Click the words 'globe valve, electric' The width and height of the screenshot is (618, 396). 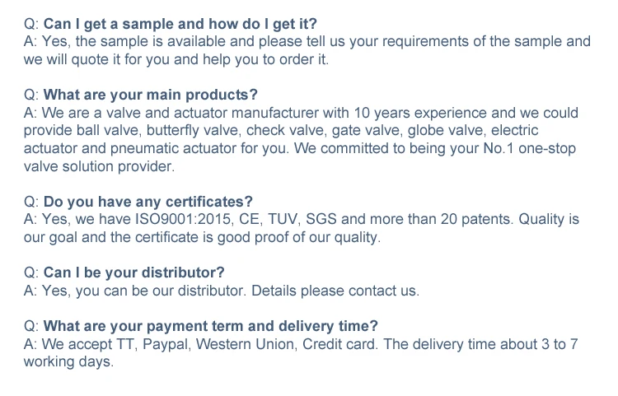click(x=473, y=130)
